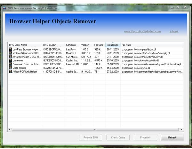Click the cooliris.dll file path cell
This screenshot has height=149, width=192.
(140, 60)
